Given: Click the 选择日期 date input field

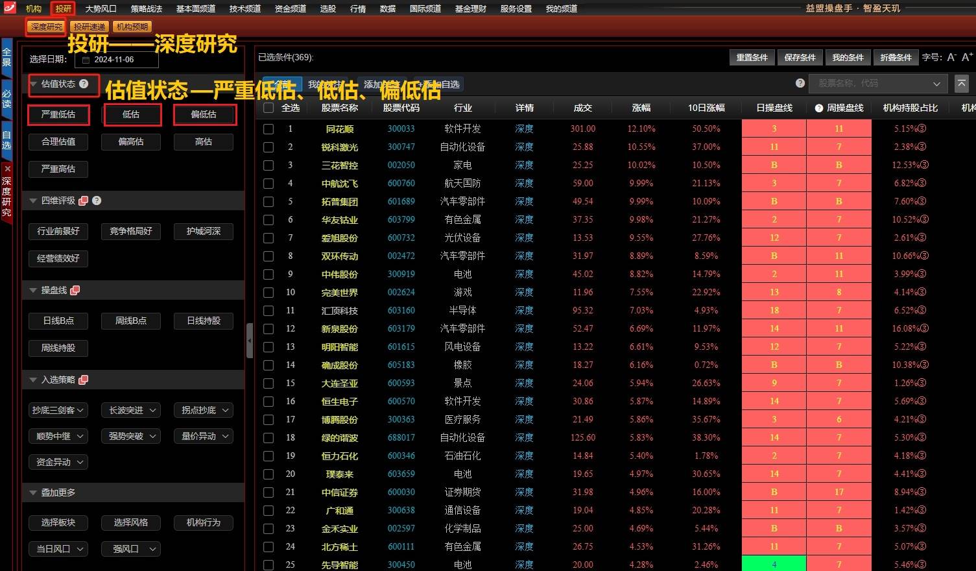Looking at the screenshot, I should point(117,60).
